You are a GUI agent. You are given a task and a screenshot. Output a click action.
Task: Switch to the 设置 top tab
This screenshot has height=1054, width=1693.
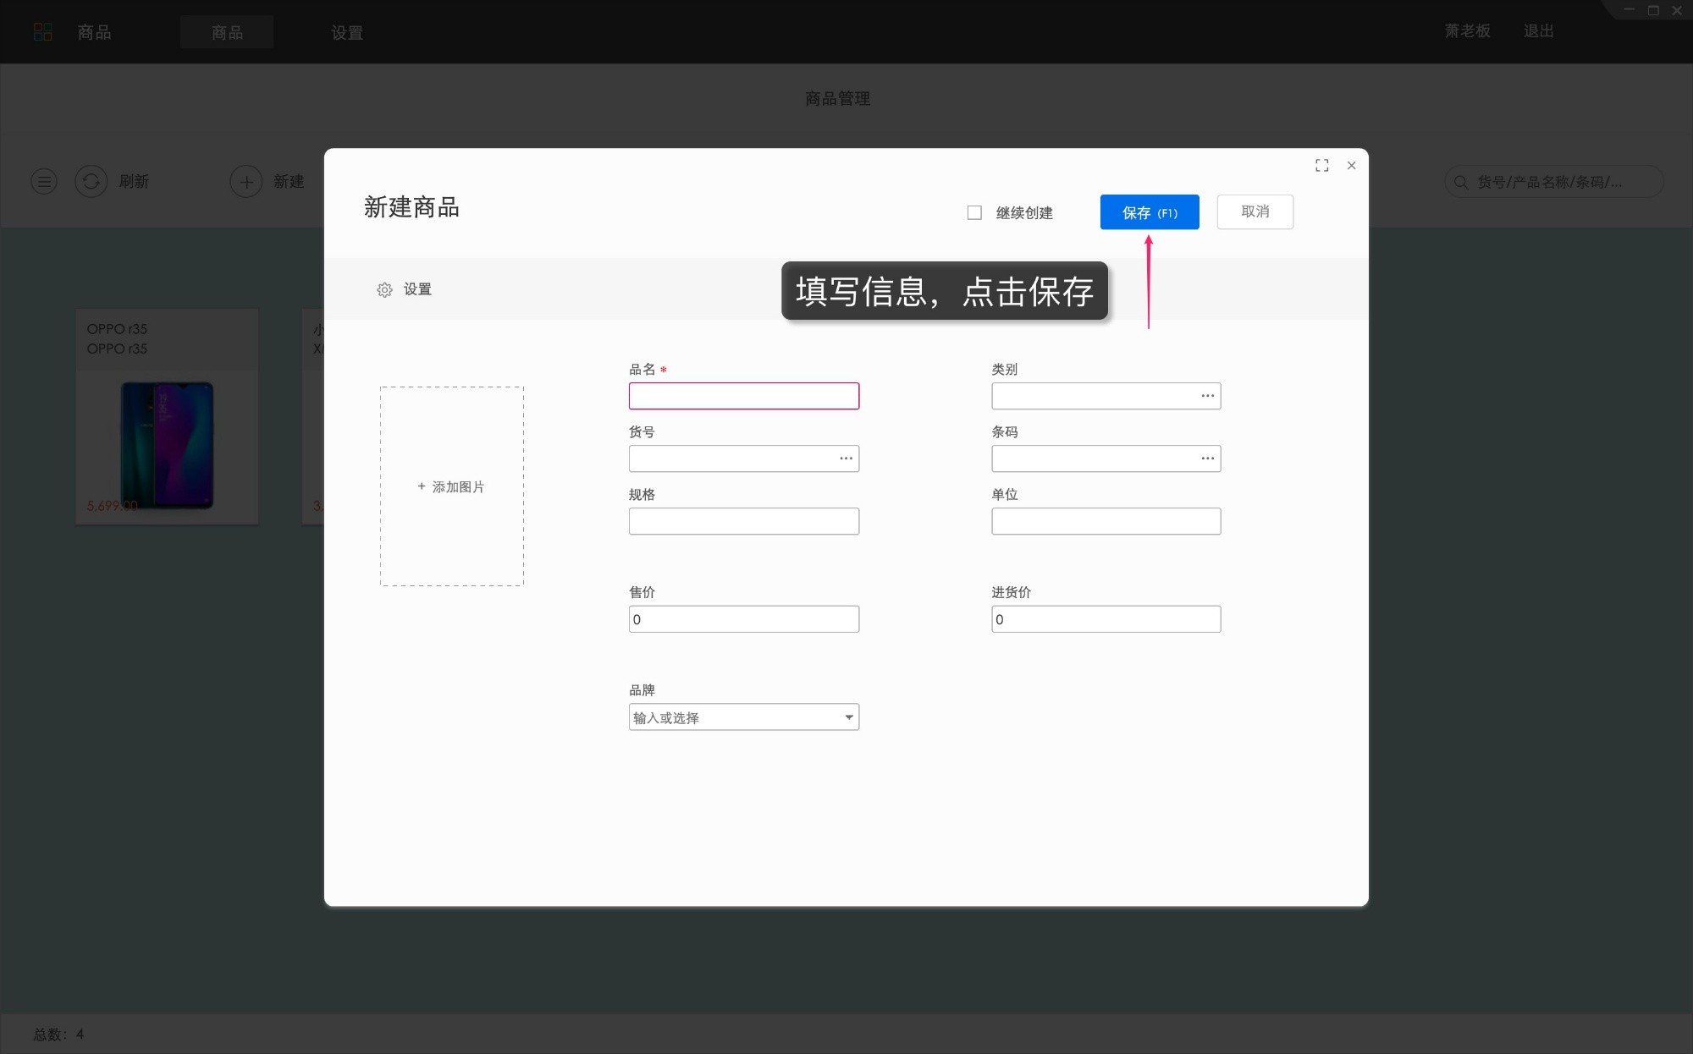[346, 32]
